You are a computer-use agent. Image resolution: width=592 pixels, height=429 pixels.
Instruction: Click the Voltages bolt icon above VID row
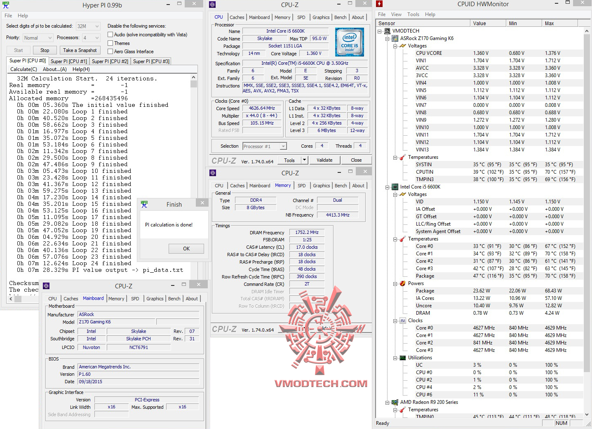[x=403, y=194]
